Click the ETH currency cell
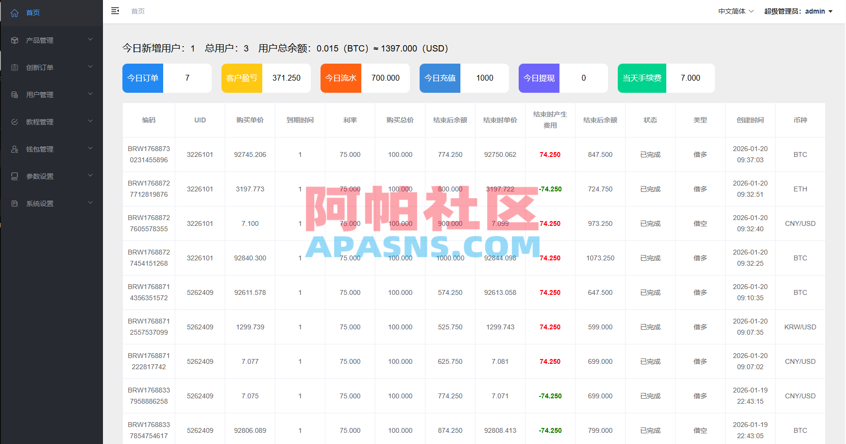This screenshot has height=444, width=846. (800, 189)
